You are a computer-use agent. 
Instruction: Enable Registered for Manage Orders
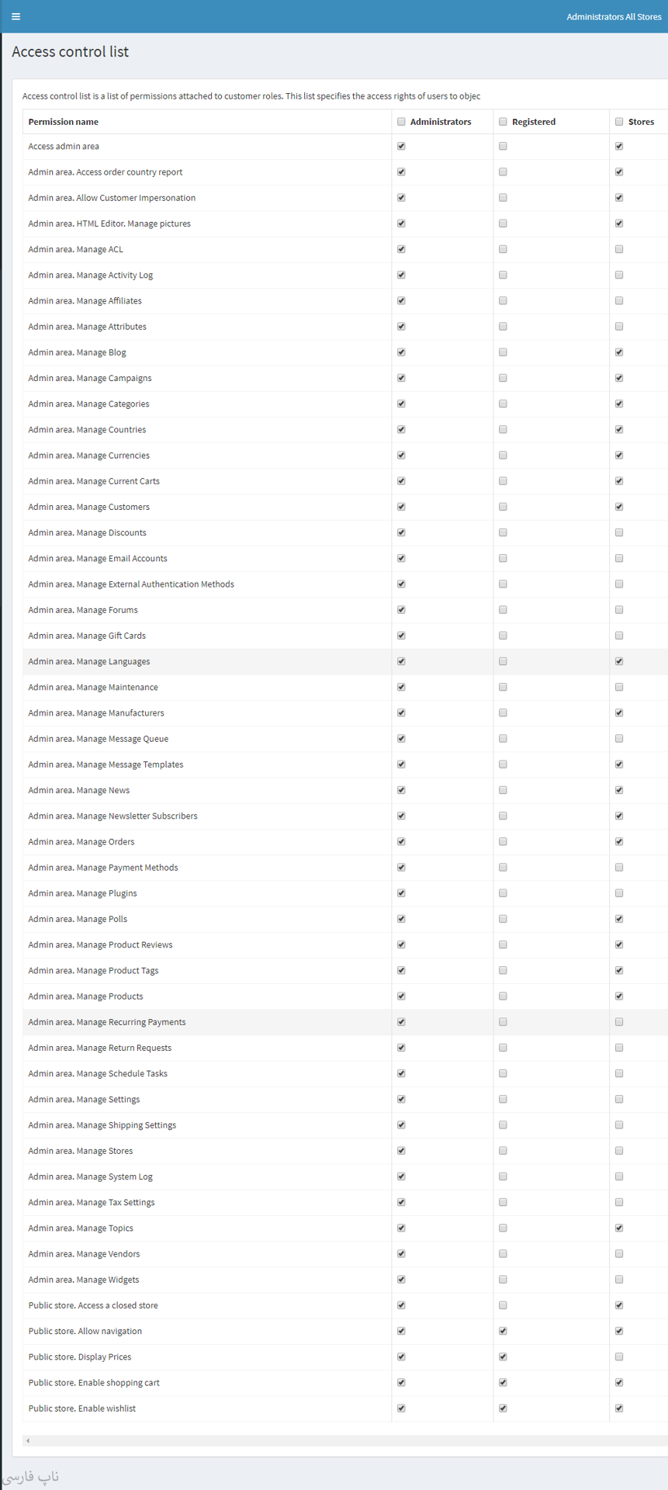[x=503, y=842]
